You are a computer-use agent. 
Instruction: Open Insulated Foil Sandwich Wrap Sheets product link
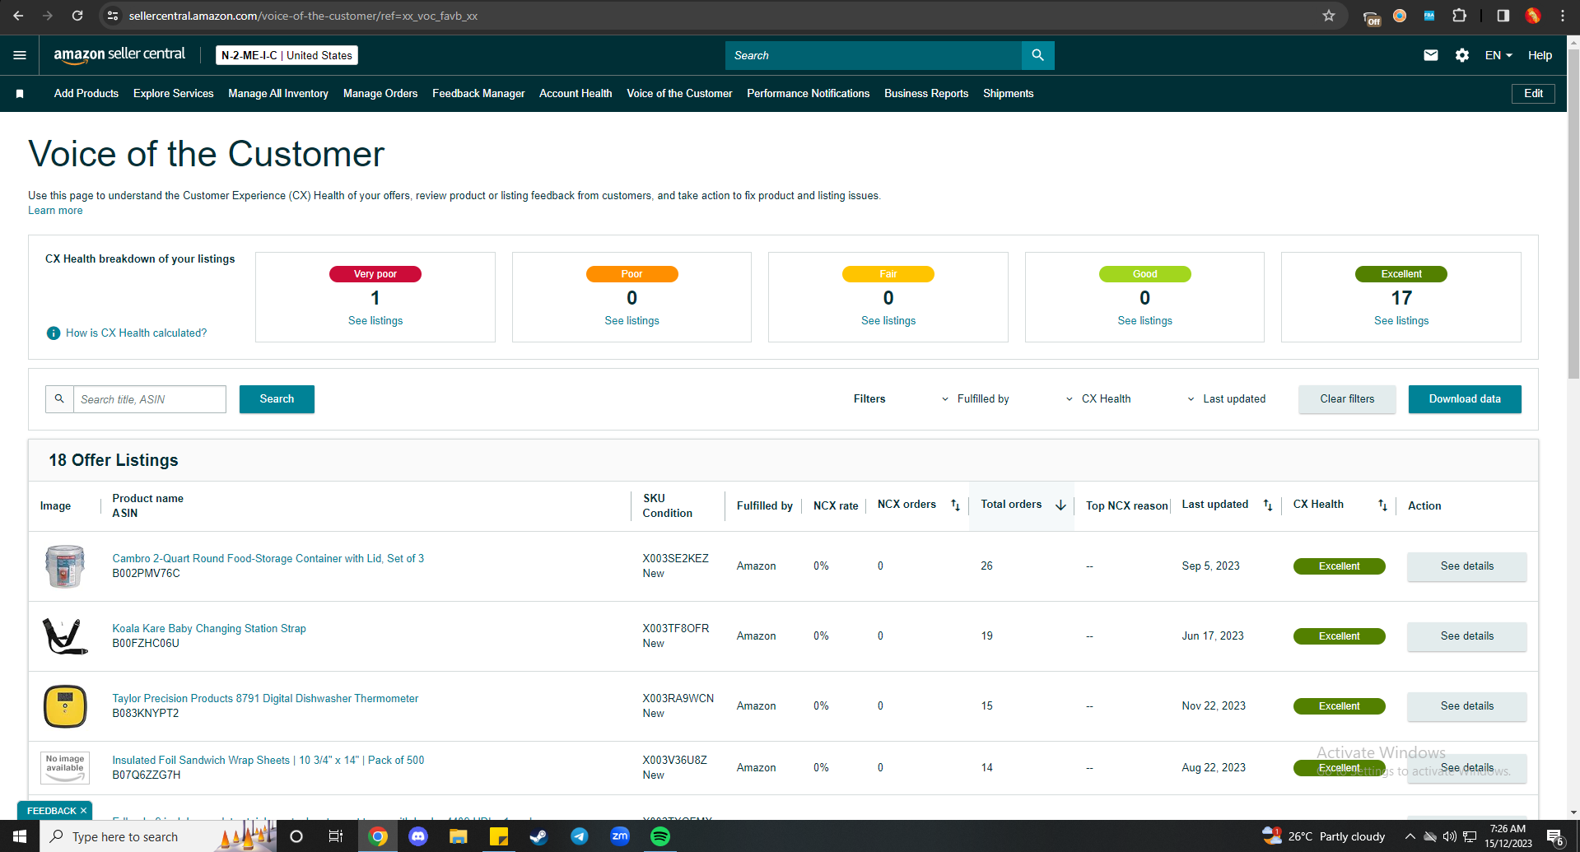[x=268, y=761]
